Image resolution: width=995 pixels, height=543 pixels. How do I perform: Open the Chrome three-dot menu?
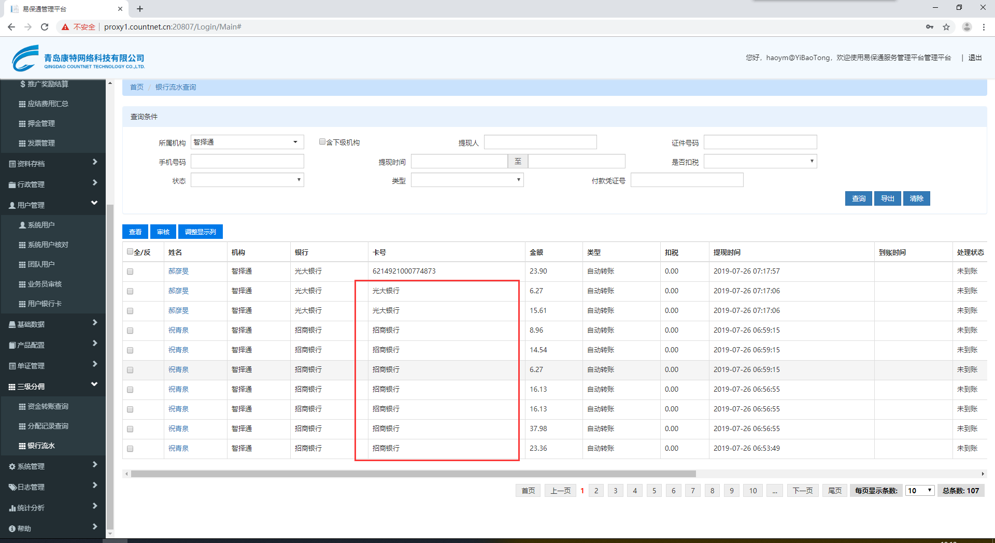click(984, 27)
